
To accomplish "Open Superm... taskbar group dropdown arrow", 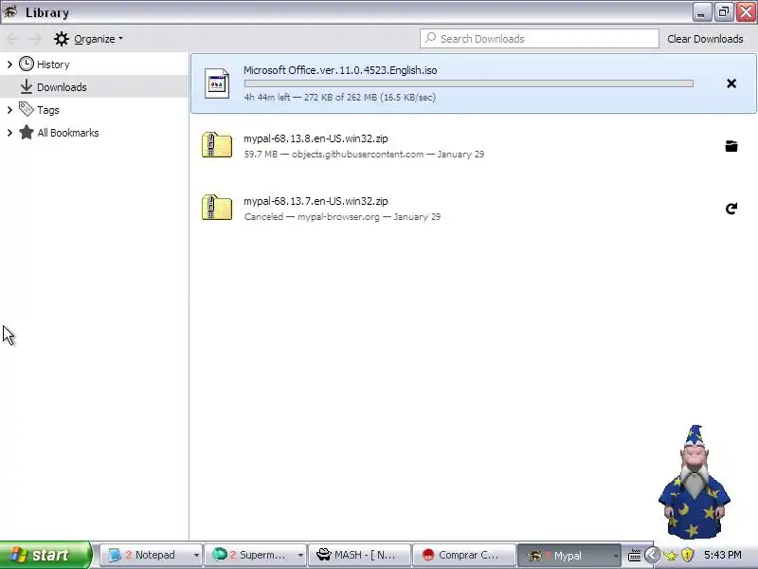I will coord(300,556).
